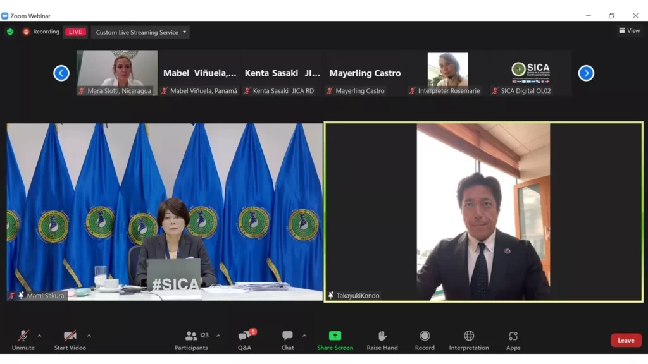Toggle Start Video camera on
The height and width of the screenshot is (364, 648).
[x=70, y=340]
